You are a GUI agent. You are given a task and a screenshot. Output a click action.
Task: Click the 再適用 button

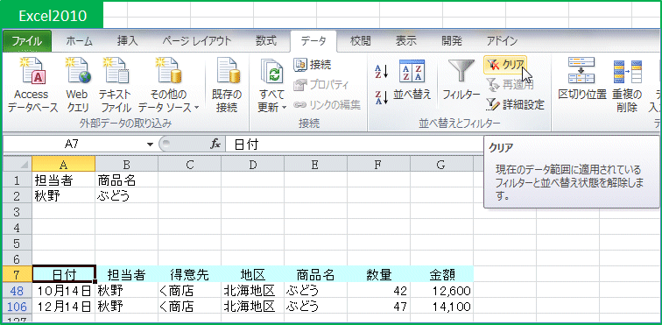pos(510,84)
